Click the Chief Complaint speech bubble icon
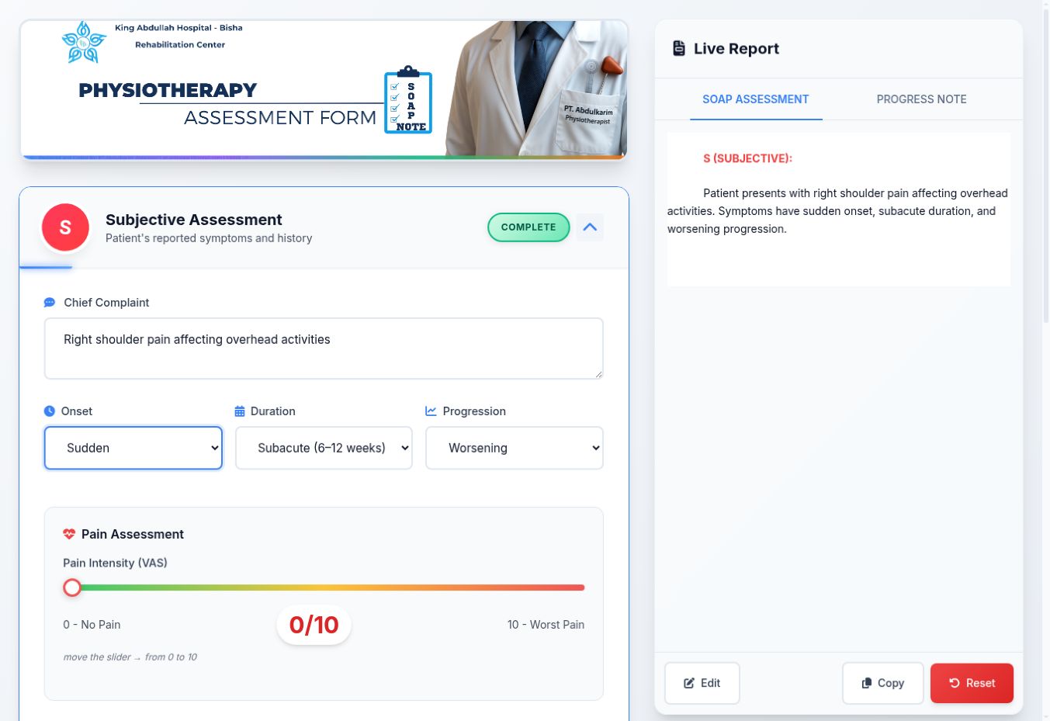Image resolution: width=1050 pixels, height=721 pixels. 50,303
